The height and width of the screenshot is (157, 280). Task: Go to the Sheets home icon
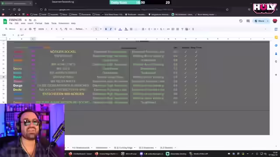5,21
